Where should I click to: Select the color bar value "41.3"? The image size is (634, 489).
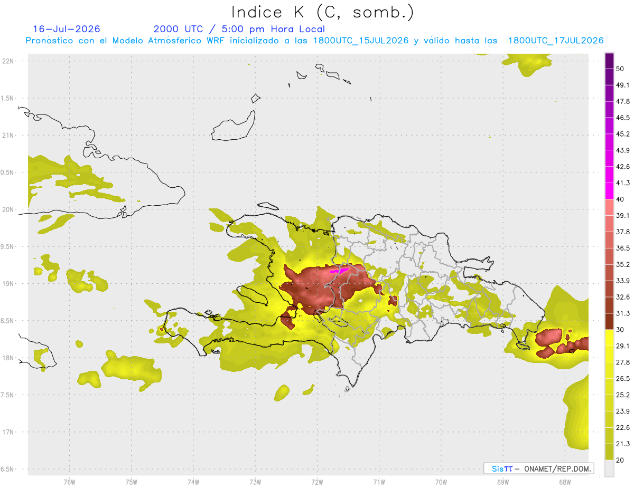(623, 183)
